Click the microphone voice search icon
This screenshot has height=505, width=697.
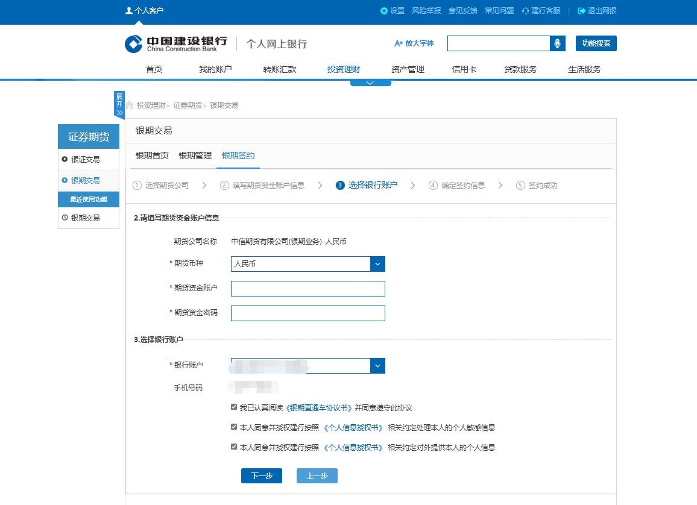pos(558,43)
